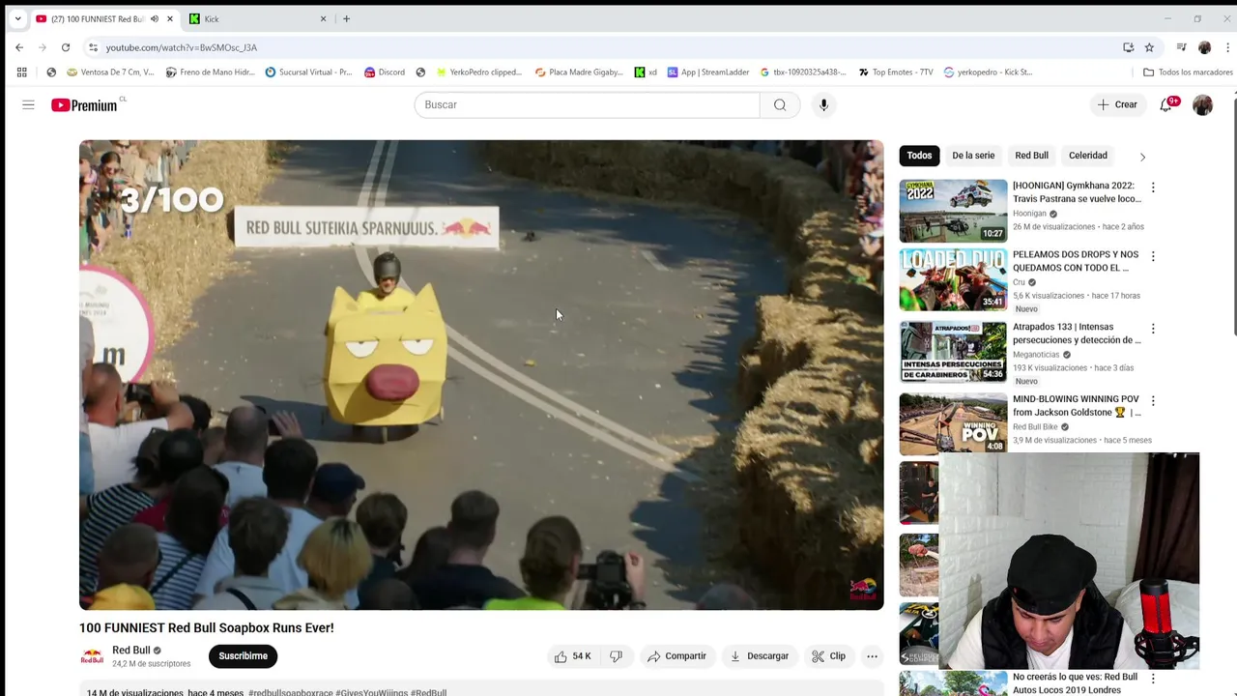Click the #redbullsoapboxrace hashtag
The height and width of the screenshot is (696, 1237).
point(290,692)
